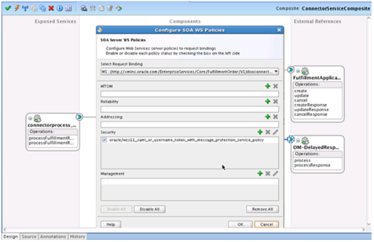Click the blue antenna signal toolbar icon

click(x=25, y=9)
